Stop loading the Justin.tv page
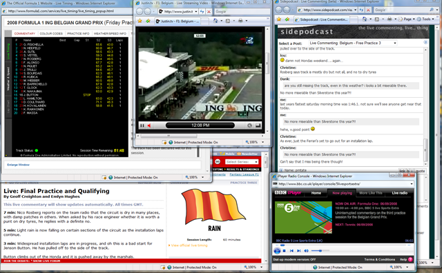 pyautogui.click(x=209, y=12)
